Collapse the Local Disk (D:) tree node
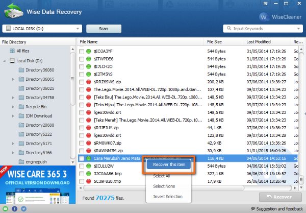This screenshot has width=306, height=213. [x=4, y=61]
